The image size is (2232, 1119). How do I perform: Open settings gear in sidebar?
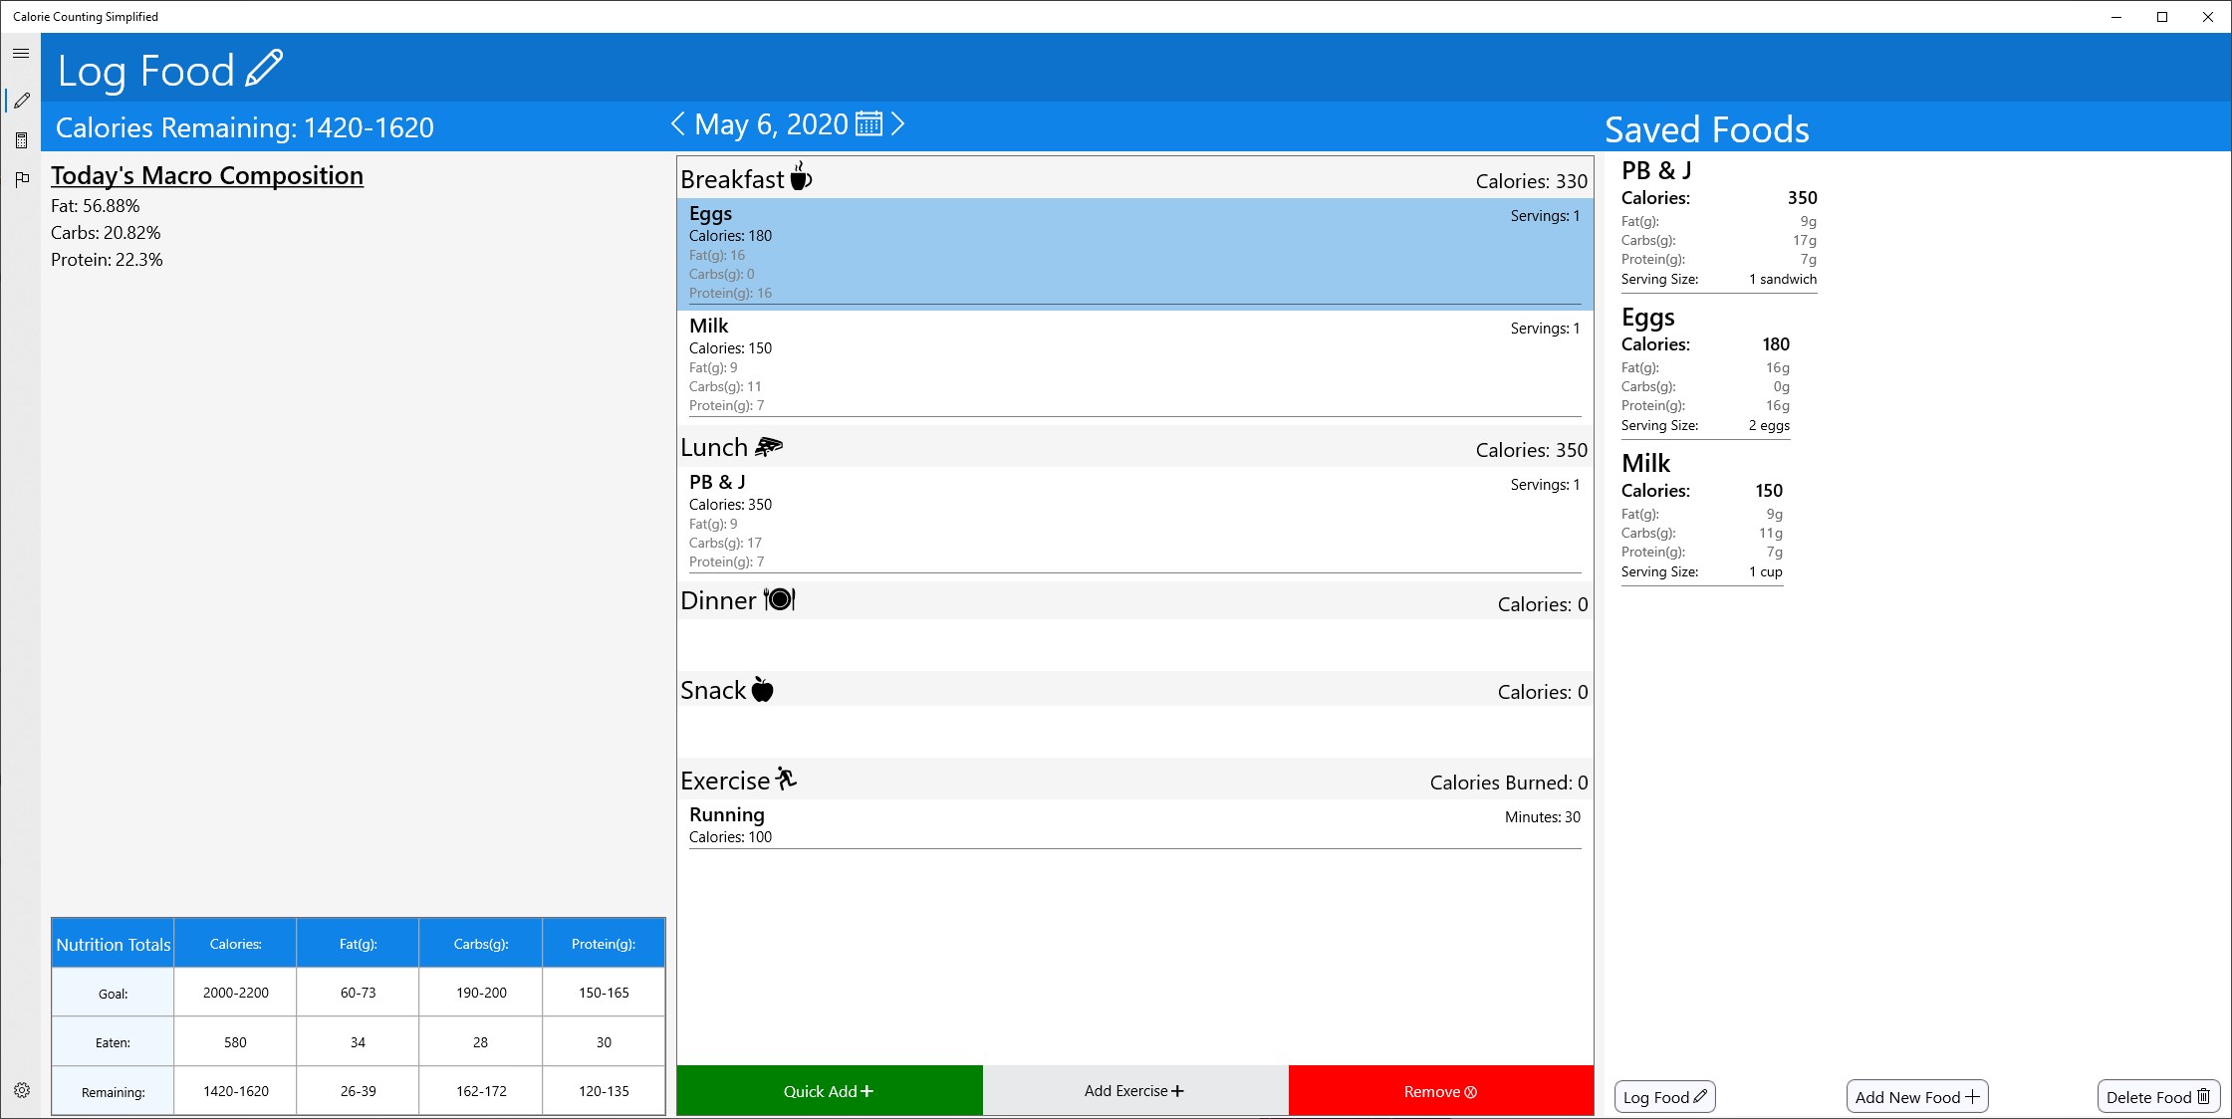(x=22, y=1090)
